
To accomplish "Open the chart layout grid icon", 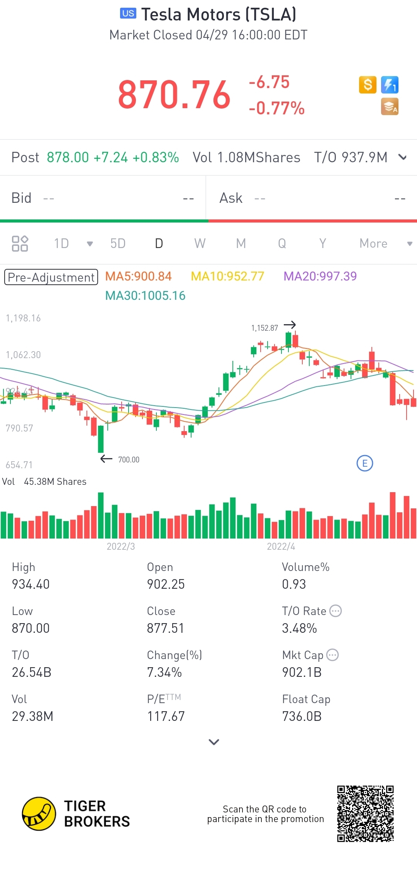I will click(x=20, y=243).
